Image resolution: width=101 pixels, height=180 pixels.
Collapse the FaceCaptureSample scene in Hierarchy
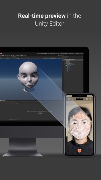point(65,59)
